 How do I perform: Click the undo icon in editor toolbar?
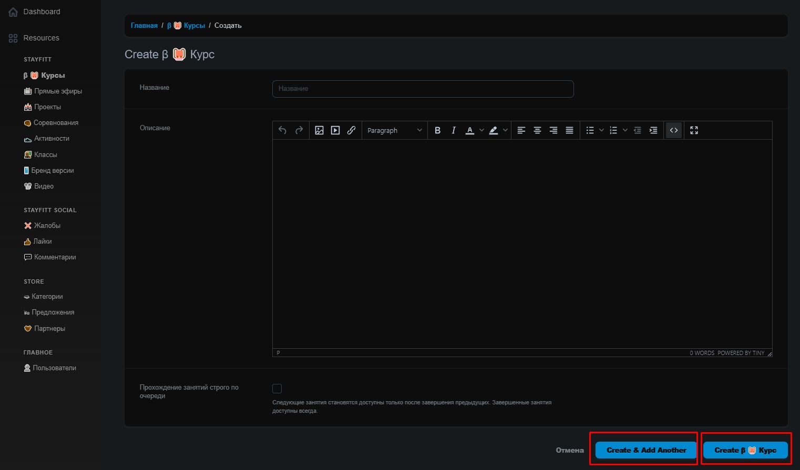282,130
